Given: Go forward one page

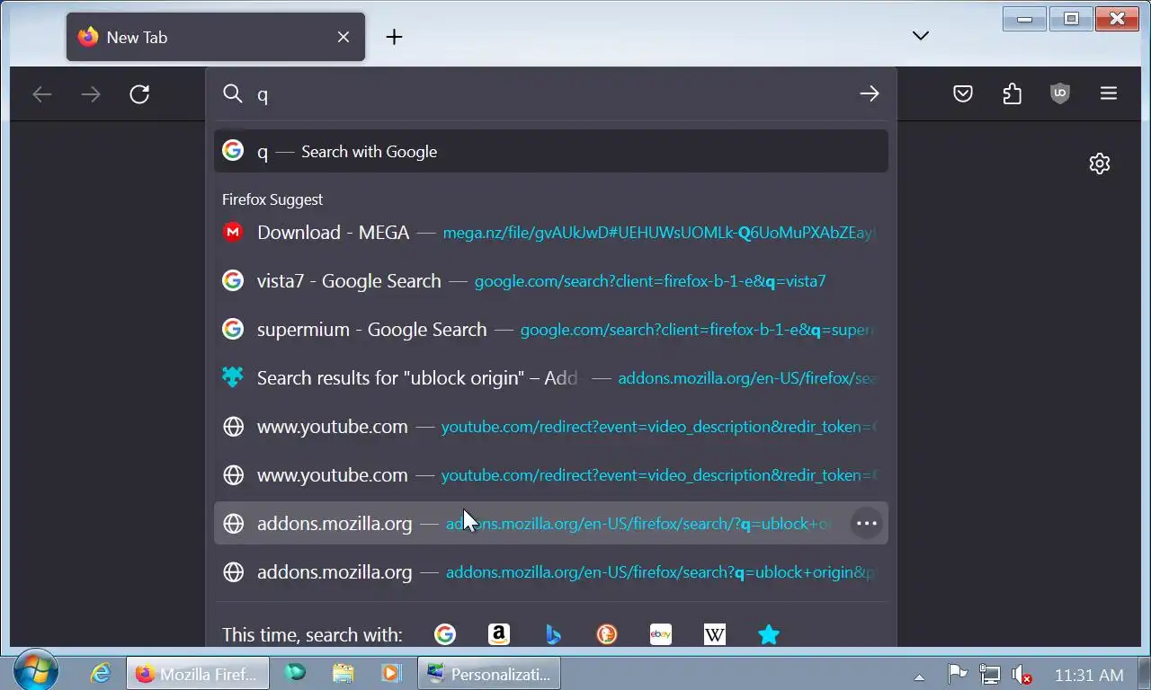Looking at the screenshot, I should pyautogui.click(x=91, y=94).
